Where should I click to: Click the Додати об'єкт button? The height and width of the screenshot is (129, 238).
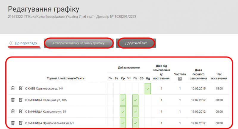click(x=136, y=43)
